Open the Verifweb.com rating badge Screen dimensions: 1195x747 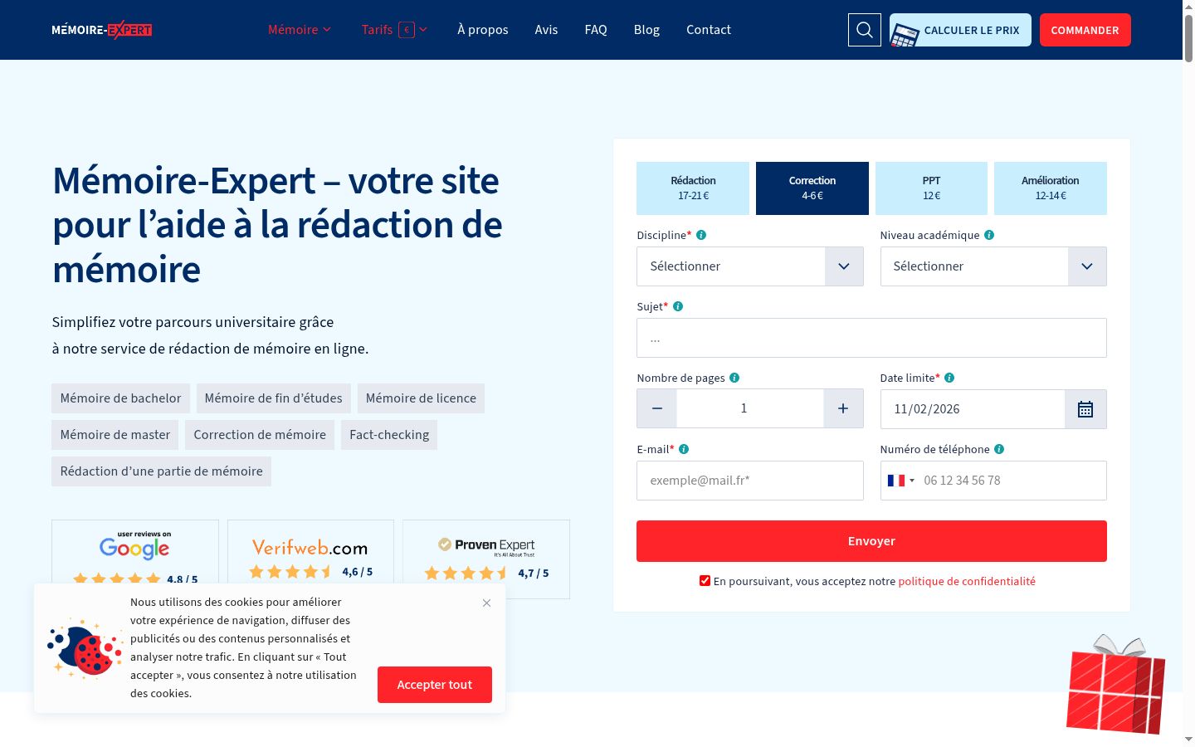pos(310,559)
